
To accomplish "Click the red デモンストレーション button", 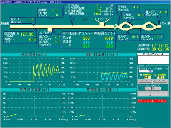I will point(152,101).
